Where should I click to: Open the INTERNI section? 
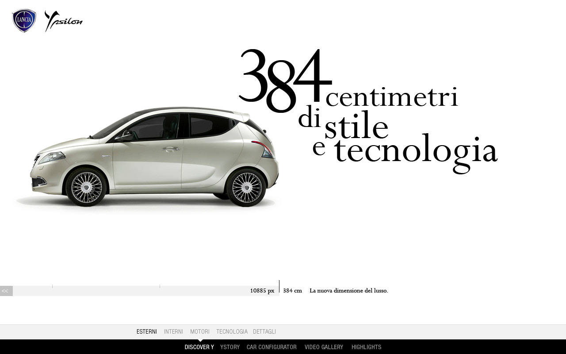tap(173, 332)
